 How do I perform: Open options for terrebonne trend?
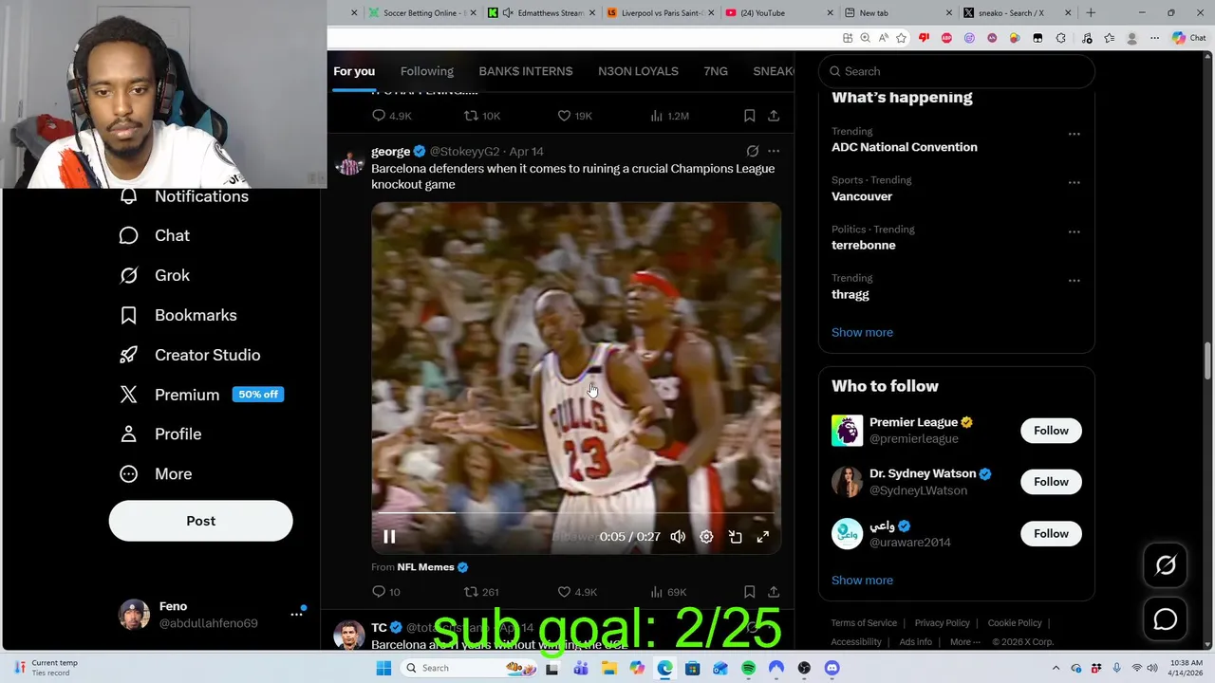coord(1074,231)
